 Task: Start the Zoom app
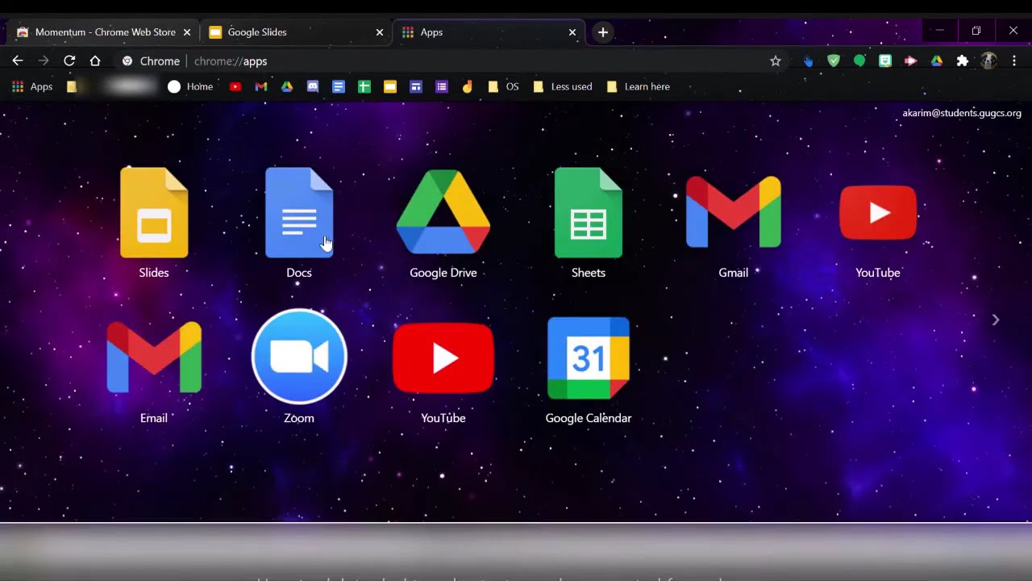pyautogui.click(x=299, y=357)
